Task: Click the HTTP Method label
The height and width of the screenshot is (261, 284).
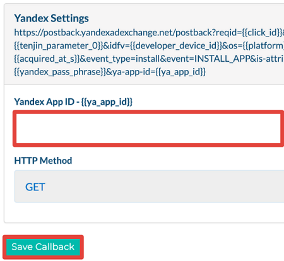Action: click(43, 161)
